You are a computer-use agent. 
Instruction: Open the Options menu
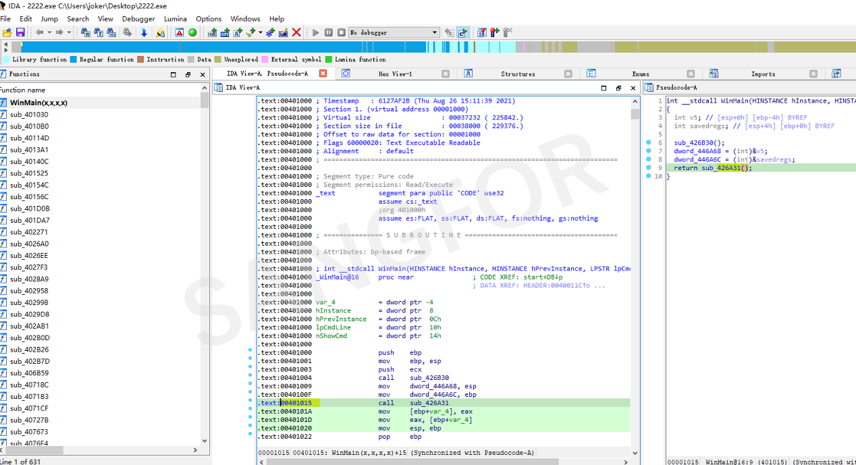click(x=209, y=19)
